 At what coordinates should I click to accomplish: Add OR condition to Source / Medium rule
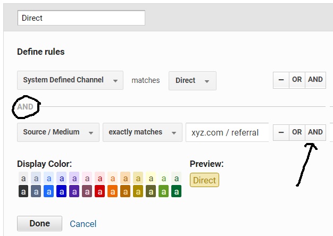tap(297, 132)
